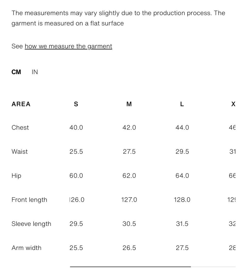The image size is (247, 270).
Task: Switch measurement units to CM
Action: pos(16,72)
